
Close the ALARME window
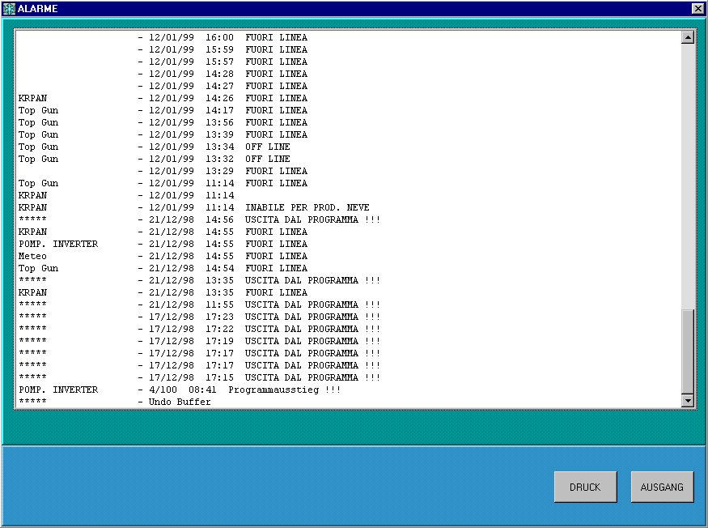[x=697, y=8]
